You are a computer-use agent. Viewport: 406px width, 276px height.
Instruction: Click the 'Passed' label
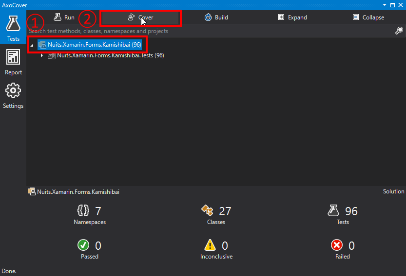pos(90,257)
